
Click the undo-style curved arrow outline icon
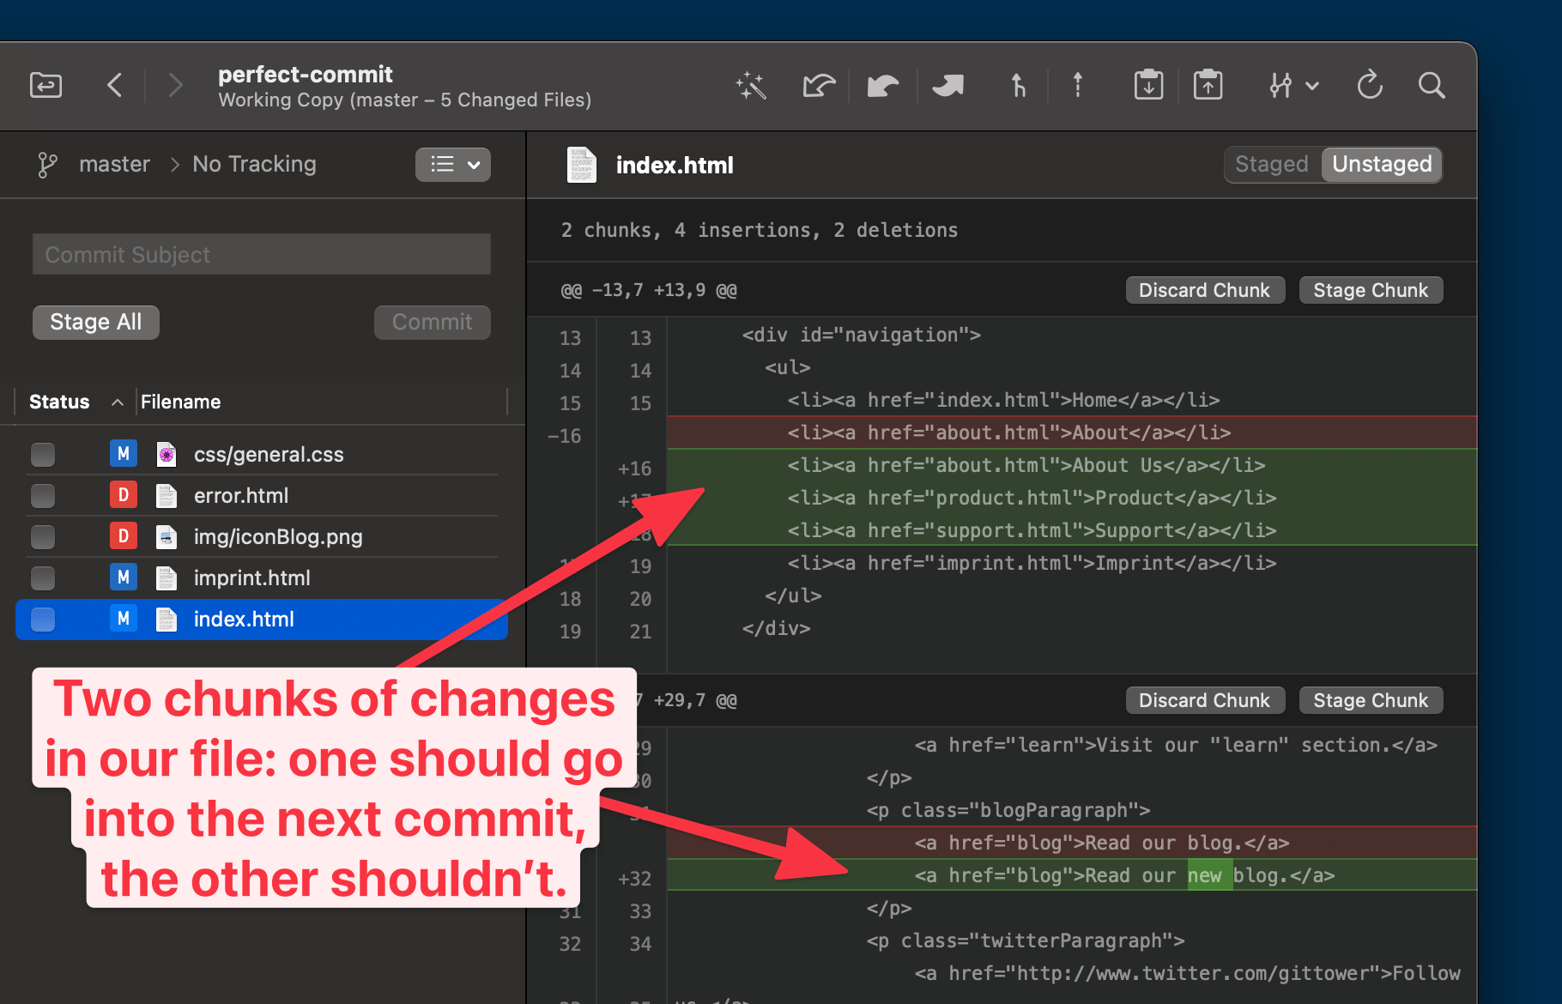(x=819, y=85)
